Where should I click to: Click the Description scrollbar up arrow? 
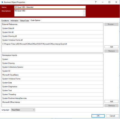(84, 11)
